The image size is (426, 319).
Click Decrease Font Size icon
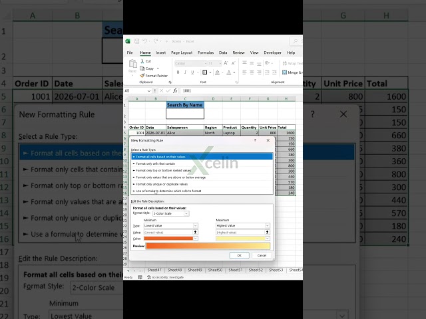[233, 63]
